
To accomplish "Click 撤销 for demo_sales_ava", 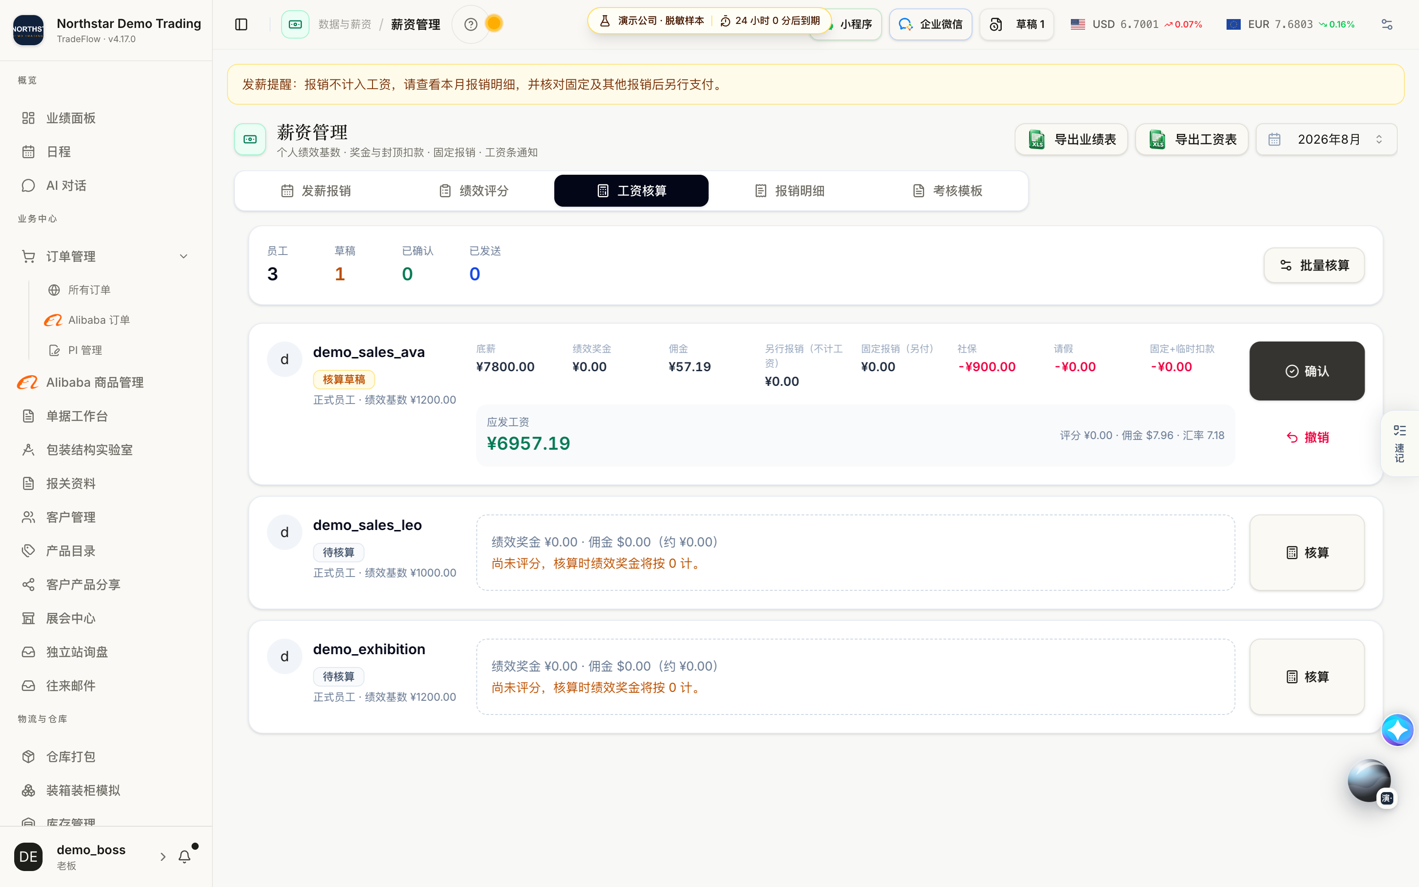I will tap(1307, 437).
